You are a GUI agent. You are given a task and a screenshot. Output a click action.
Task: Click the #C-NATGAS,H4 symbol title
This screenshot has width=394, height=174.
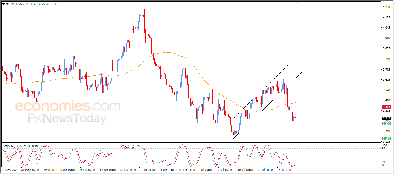click(x=17, y=4)
